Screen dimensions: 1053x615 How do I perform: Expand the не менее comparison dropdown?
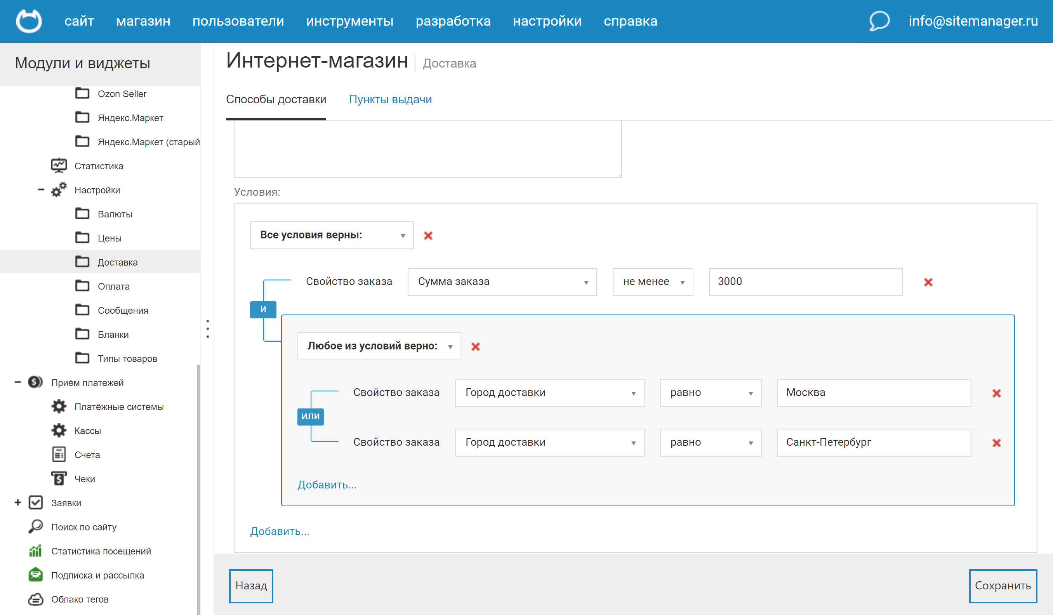click(652, 281)
